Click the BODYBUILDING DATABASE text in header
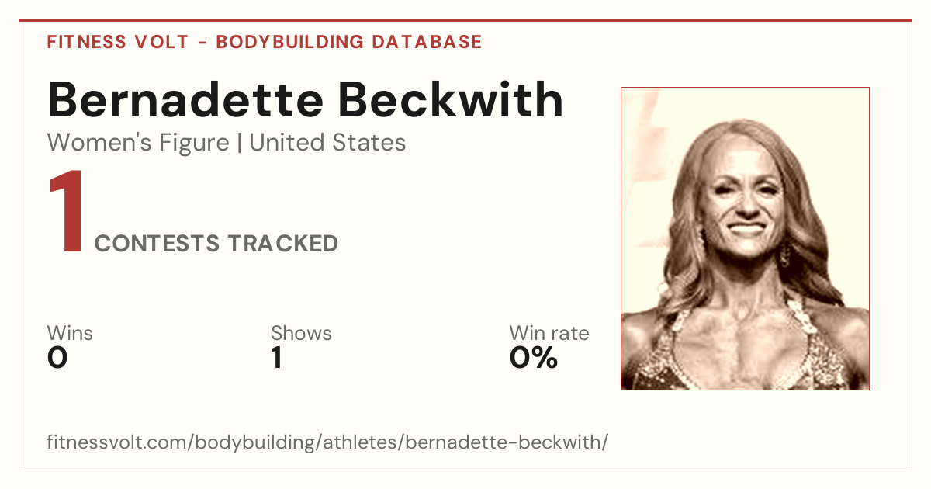This screenshot has height=489, width=931. (349, 42)
